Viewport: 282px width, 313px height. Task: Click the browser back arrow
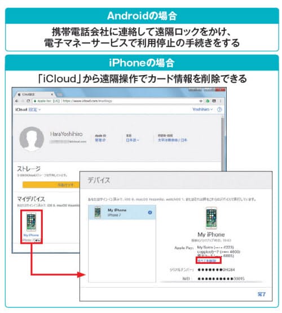point(17,101)
